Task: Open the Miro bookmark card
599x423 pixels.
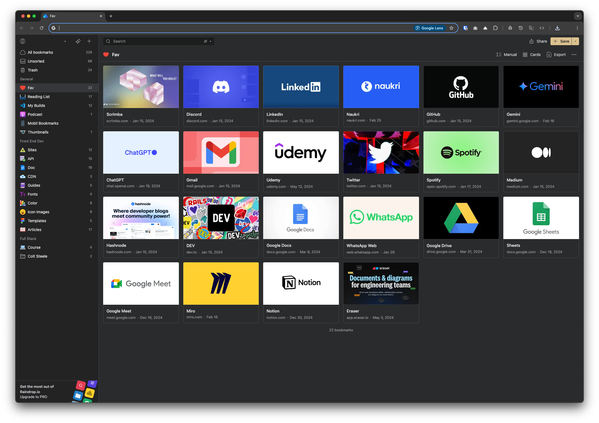Action: click(x=221, y=293)
